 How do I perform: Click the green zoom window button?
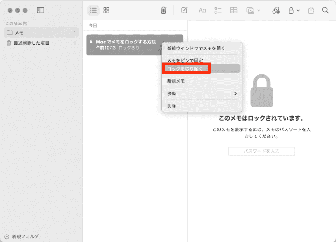(x=25, y=10)
